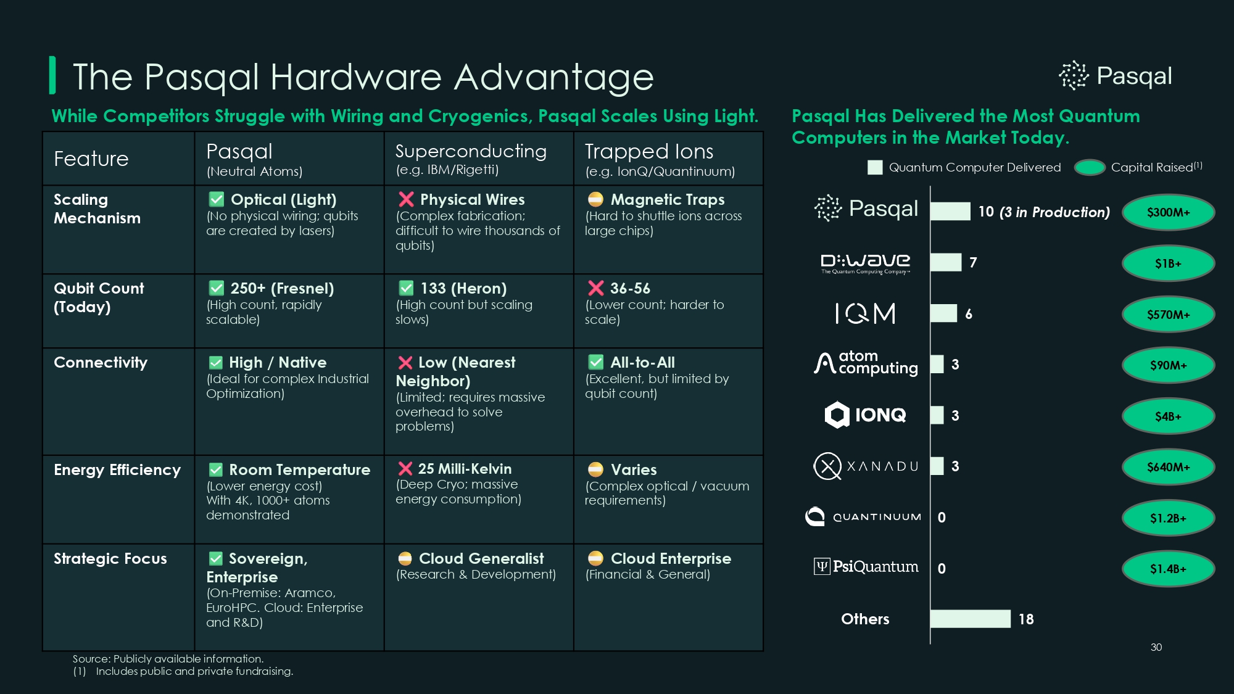
Task: Click the checkmark next to Optical (Light)
Action: (217, 199)
